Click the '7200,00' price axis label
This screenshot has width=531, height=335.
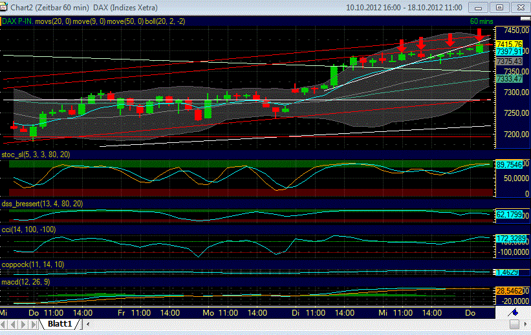(516, 134)
